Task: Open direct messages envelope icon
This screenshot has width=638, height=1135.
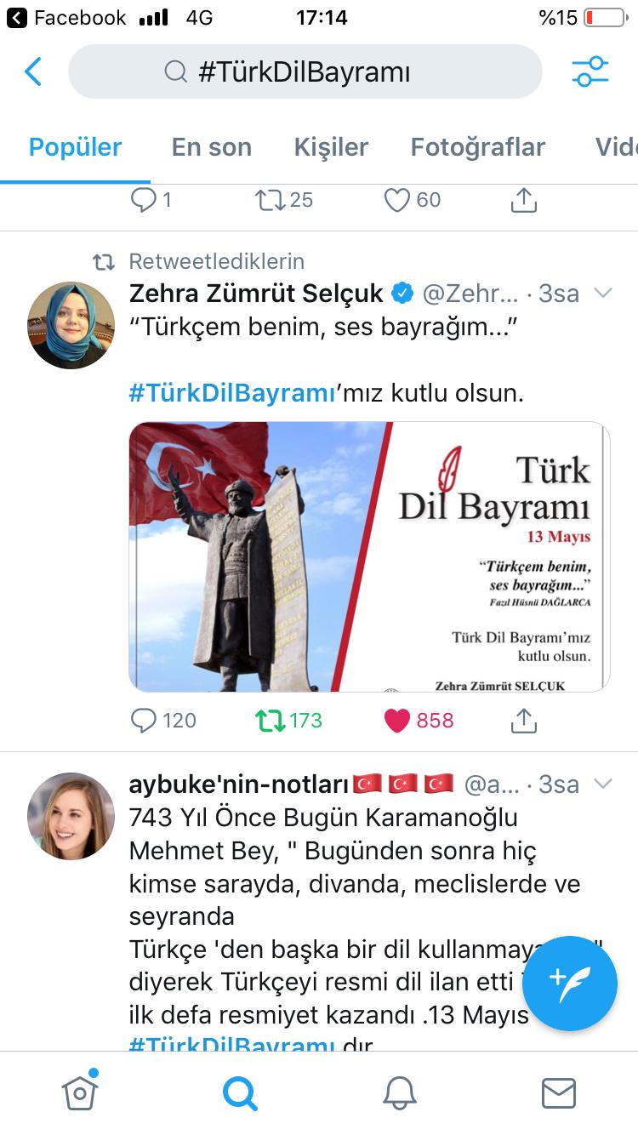Action: pos(558,1093)
